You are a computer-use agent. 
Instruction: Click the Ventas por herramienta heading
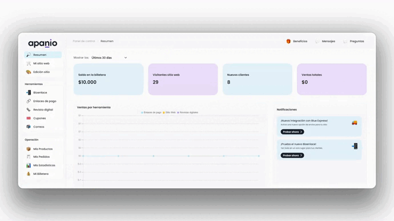[x=94, y=107]
